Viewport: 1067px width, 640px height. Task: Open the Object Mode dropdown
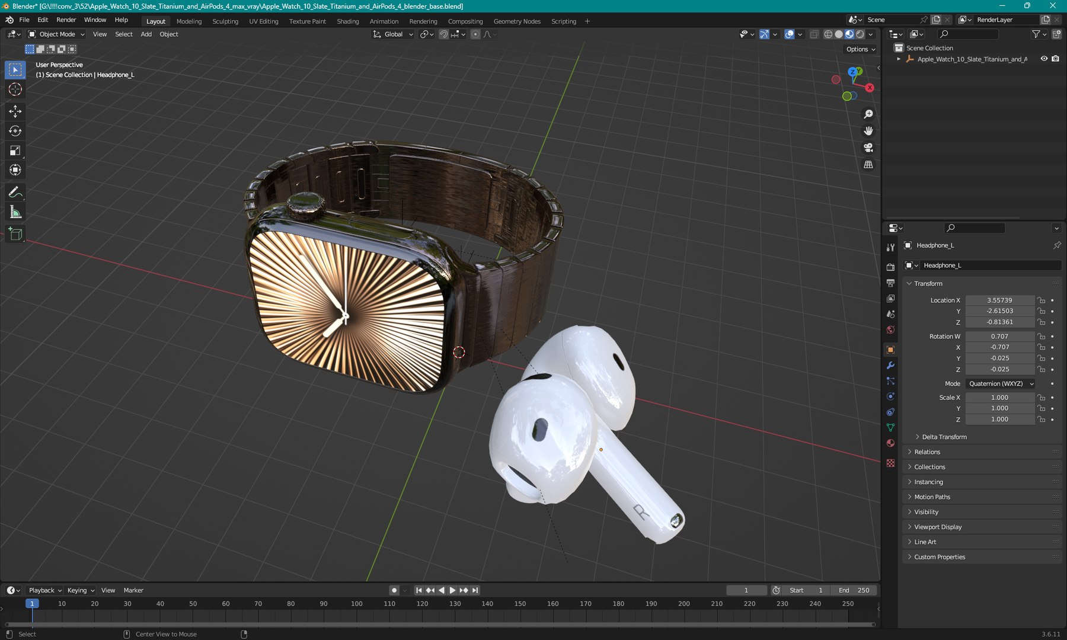[57, 34]
